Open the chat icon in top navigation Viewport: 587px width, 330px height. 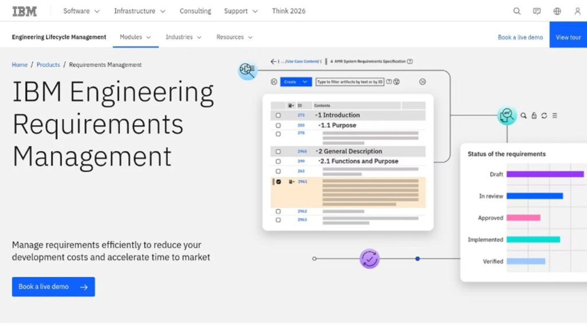coord(537,11)
